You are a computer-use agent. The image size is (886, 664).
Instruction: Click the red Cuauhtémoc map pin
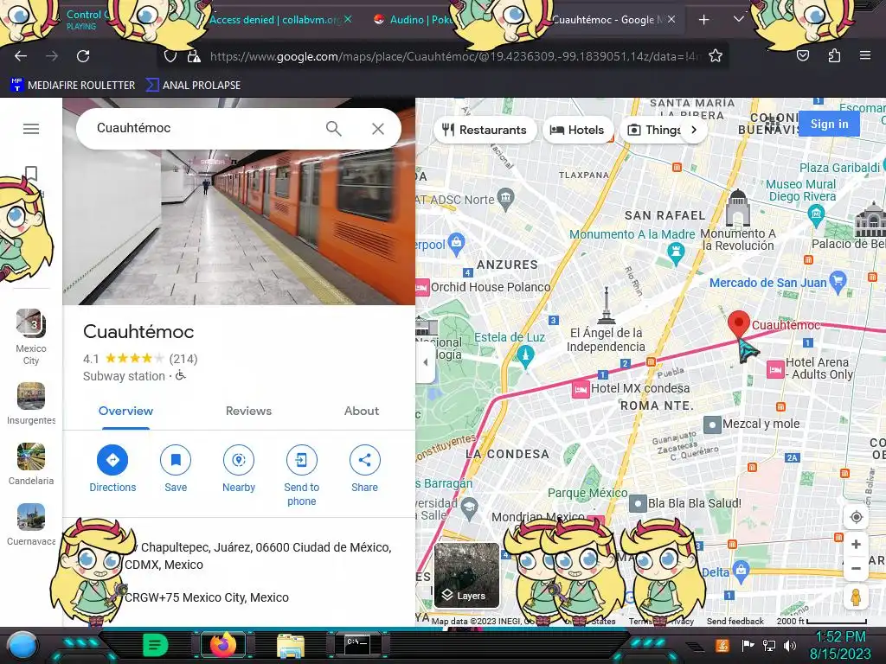pos(739,323)
